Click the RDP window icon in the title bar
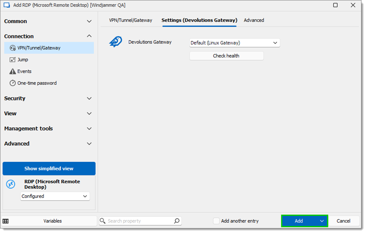Image resolution: width=366 pixels, height=233 pixels. coord(7,5)
